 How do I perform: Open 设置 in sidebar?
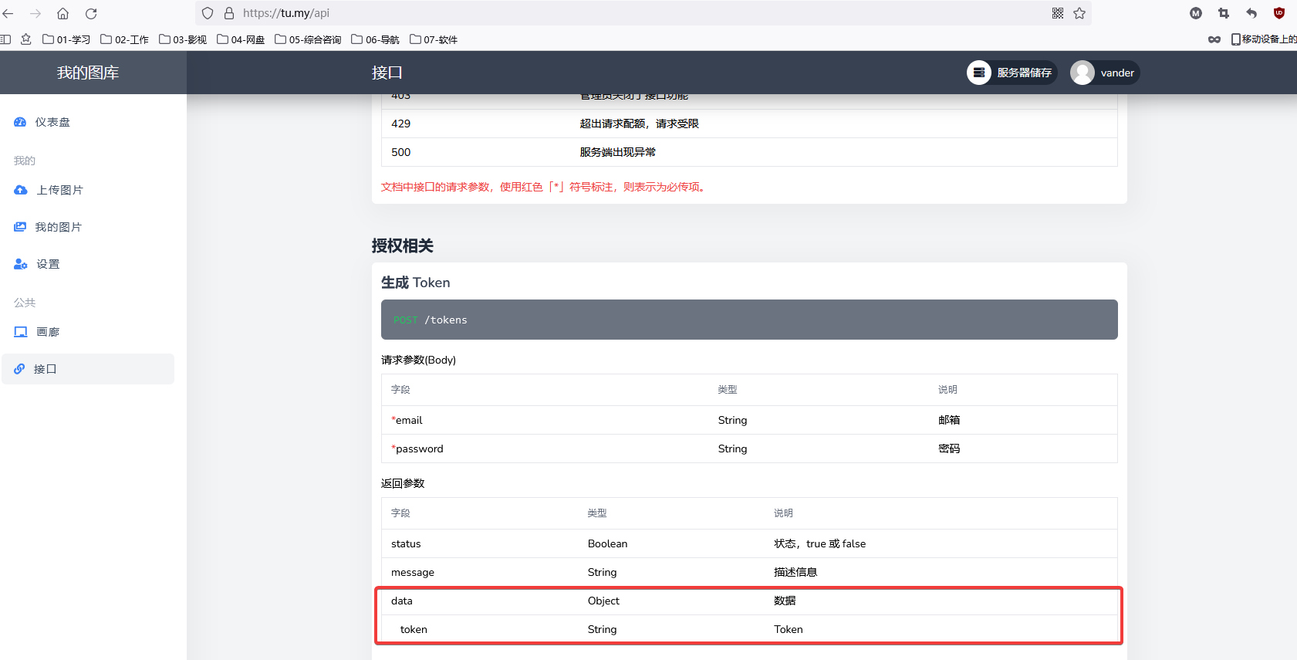click(88, 264)
